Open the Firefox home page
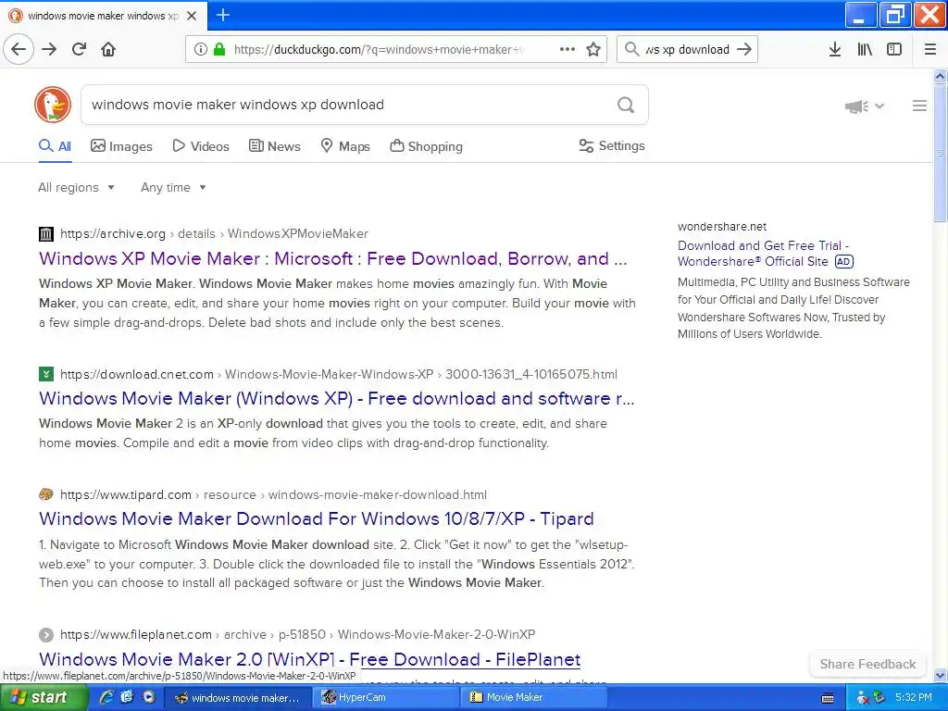 108,50
